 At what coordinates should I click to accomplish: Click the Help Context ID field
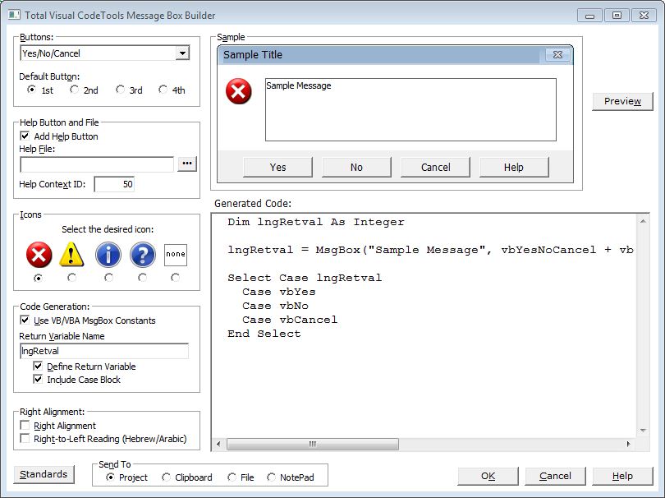click(114, 184)
